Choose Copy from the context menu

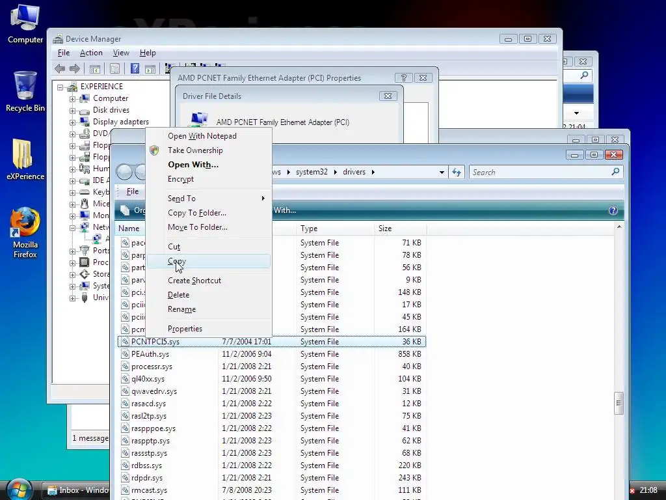coord(208,261)
